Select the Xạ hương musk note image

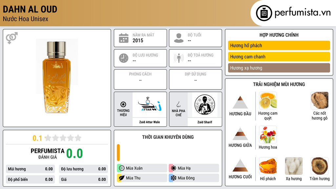coord(294,166)
